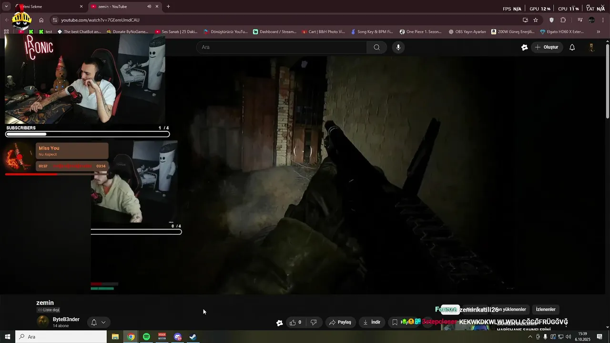The width and height of the screenshot is (610, 343).
Task: Open Voicemeeter from the taskbar
Action: click(x=162, y=337)
